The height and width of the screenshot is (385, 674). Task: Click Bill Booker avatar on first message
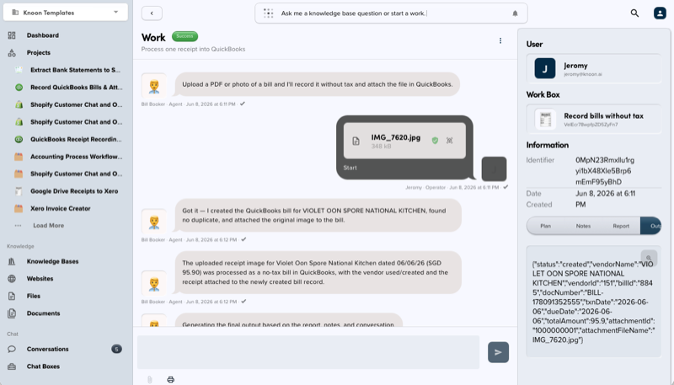[x=154, y=86]
